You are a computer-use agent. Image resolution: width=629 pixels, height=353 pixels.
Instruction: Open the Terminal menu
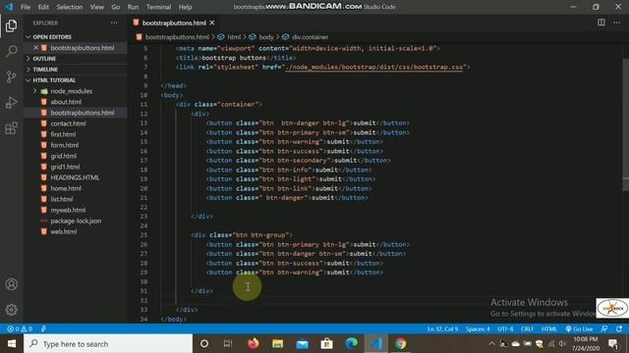pyautogui.click(x=158, y=7)
